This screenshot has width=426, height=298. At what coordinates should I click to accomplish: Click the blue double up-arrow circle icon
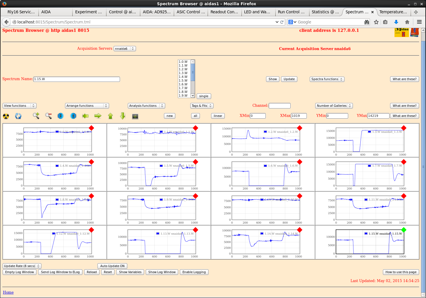tap(73, 116)
